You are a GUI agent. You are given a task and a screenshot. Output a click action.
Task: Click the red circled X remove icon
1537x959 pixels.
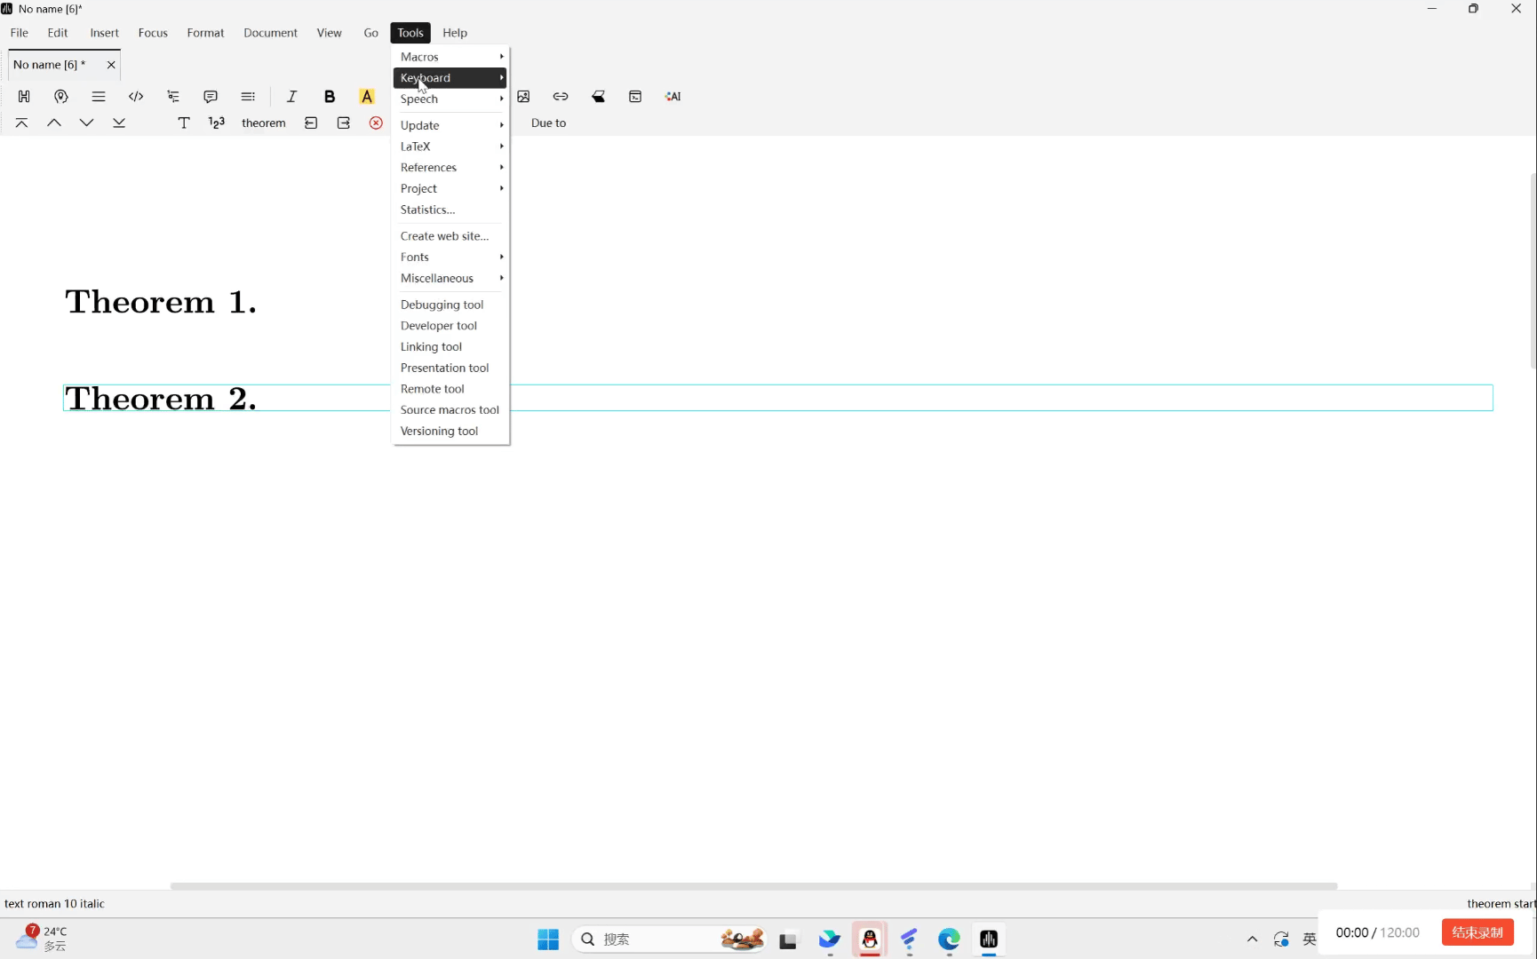click(x=376, y=123)
